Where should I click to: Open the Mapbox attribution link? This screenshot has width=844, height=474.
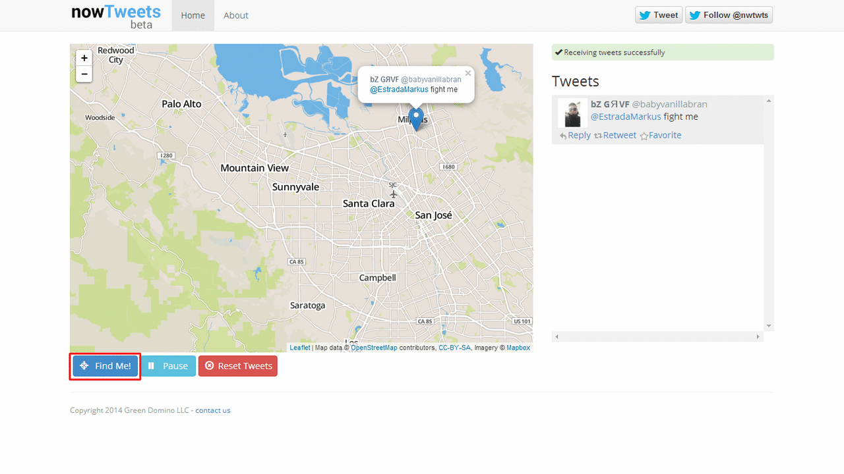518,348
